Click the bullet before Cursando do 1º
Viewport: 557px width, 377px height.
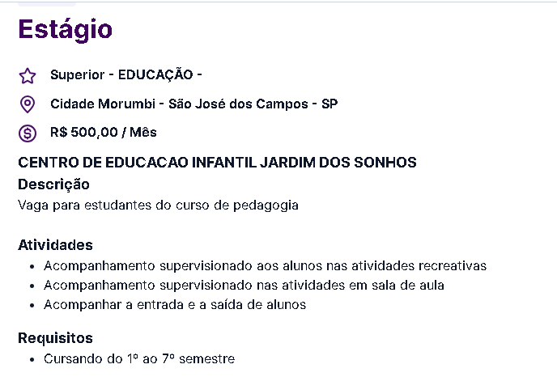pyautogui.click(x=32, y=359)
